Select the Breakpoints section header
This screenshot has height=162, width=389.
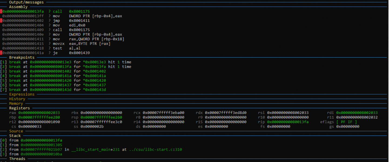tap(22, 58)
